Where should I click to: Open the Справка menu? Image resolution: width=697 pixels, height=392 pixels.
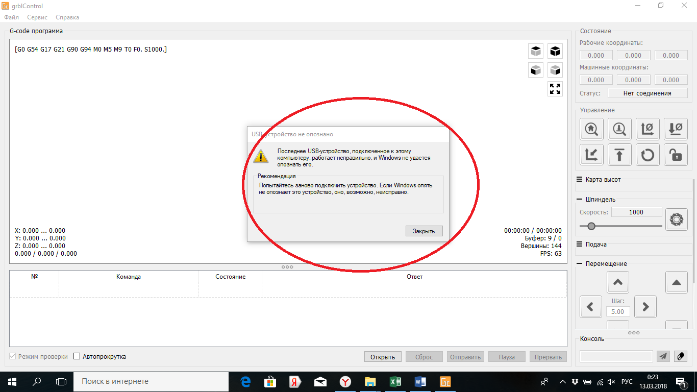67,17
